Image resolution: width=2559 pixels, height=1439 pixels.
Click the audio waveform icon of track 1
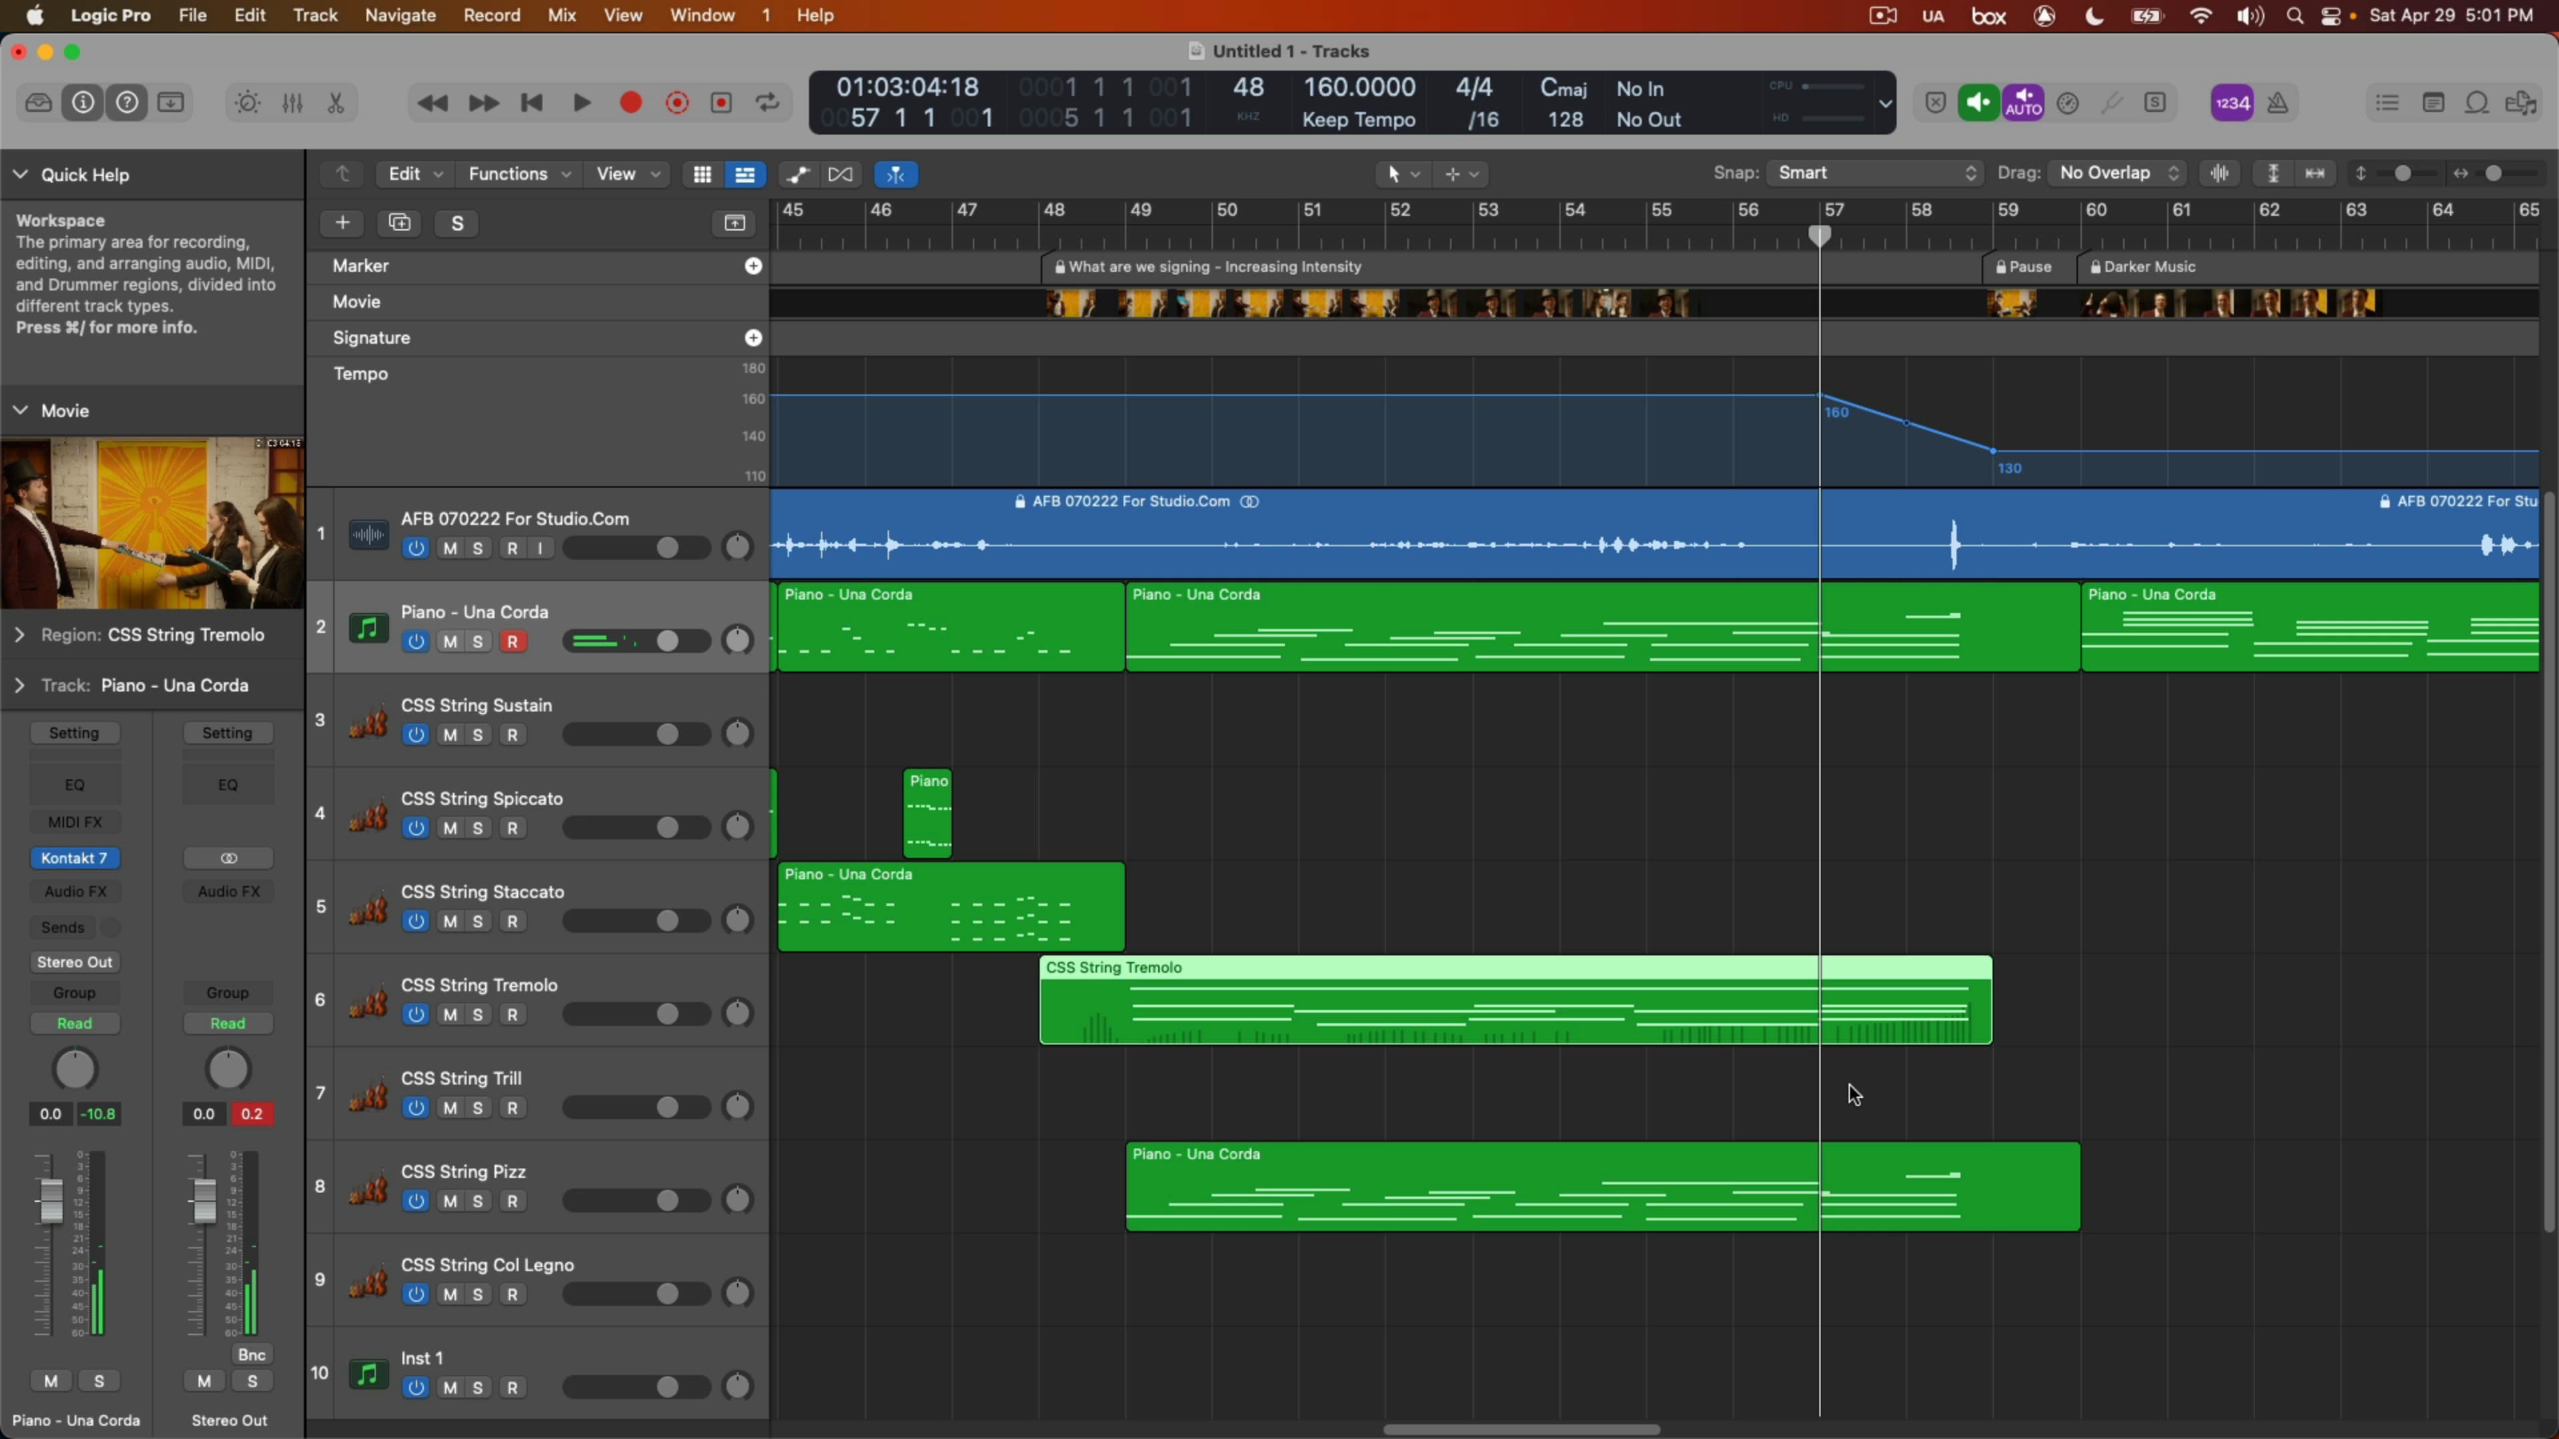(369, 534)
